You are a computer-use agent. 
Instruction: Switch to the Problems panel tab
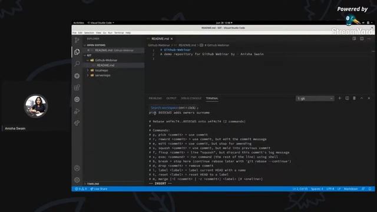pos(156,98)
